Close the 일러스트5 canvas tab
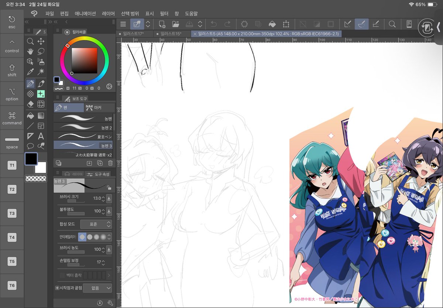This screenshot has height=308, width=443. pos(195,34)
